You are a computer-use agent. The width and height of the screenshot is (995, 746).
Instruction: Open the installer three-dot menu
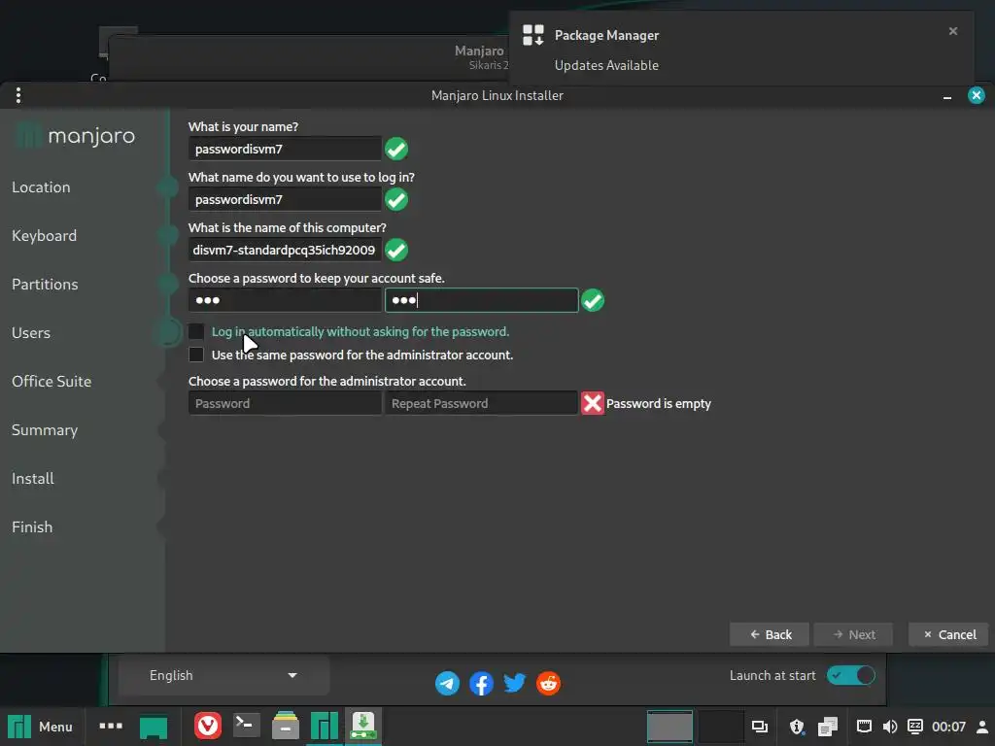(x=18, y=95)
